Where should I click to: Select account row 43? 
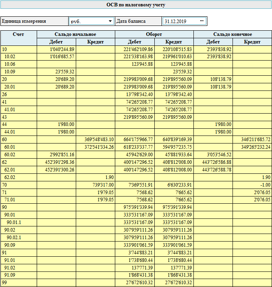click(x=136, y=117)
